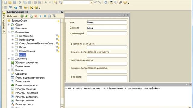193x108 pixels.
Task: Select БыстрыйСтарт root configuration node
Action: [x=19, y=21]
